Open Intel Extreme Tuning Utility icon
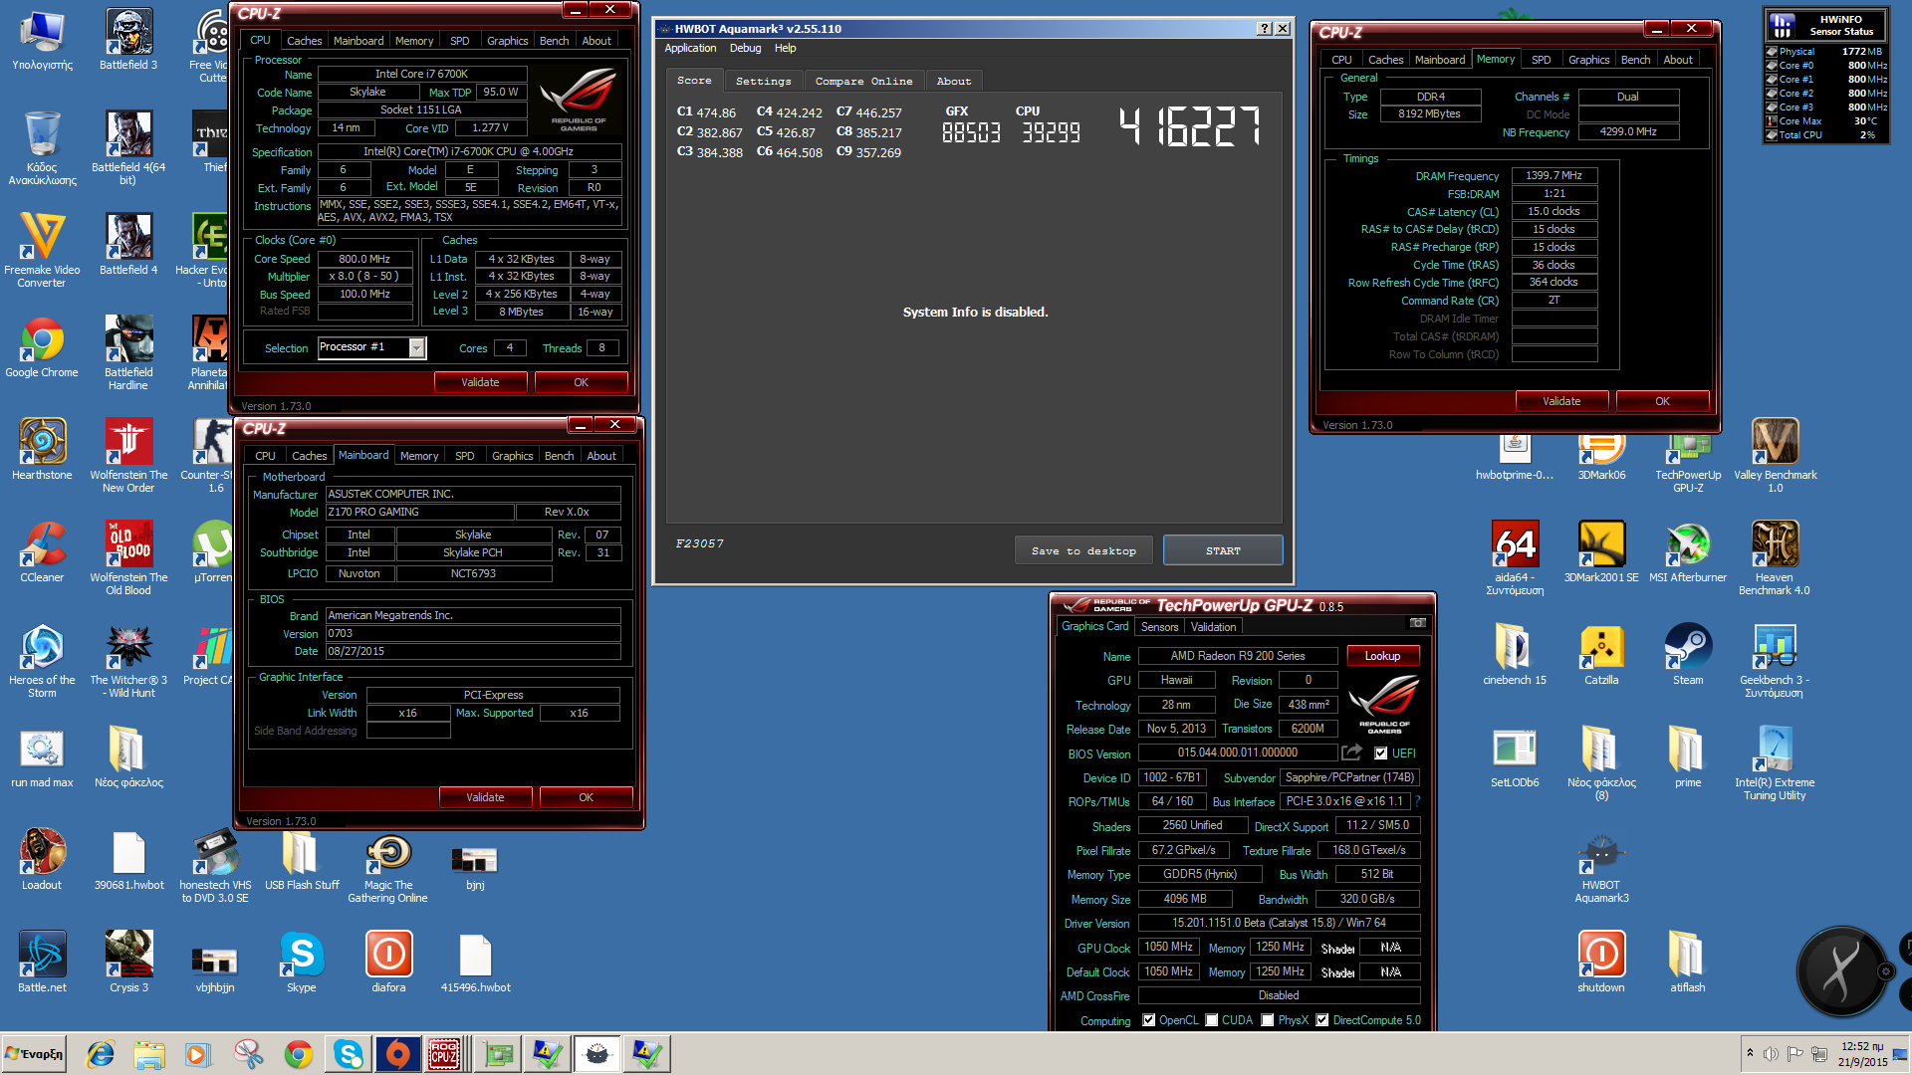This screenshot has height=1075, width=1912. [1775, 763]
